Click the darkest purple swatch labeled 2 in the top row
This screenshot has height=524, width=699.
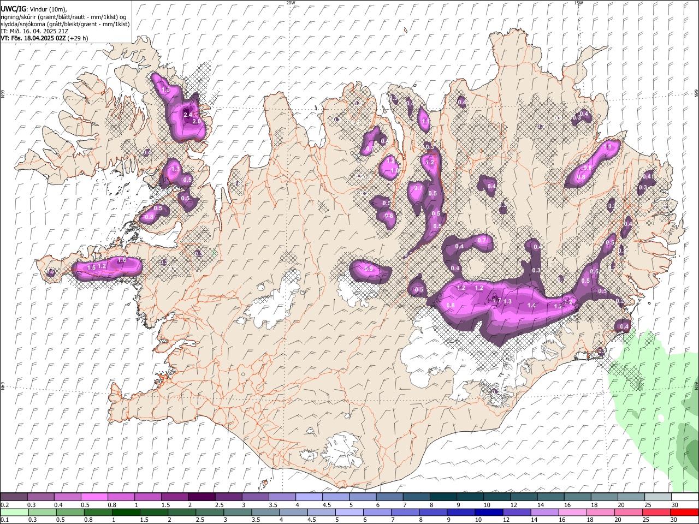click(x=201, y=497)
